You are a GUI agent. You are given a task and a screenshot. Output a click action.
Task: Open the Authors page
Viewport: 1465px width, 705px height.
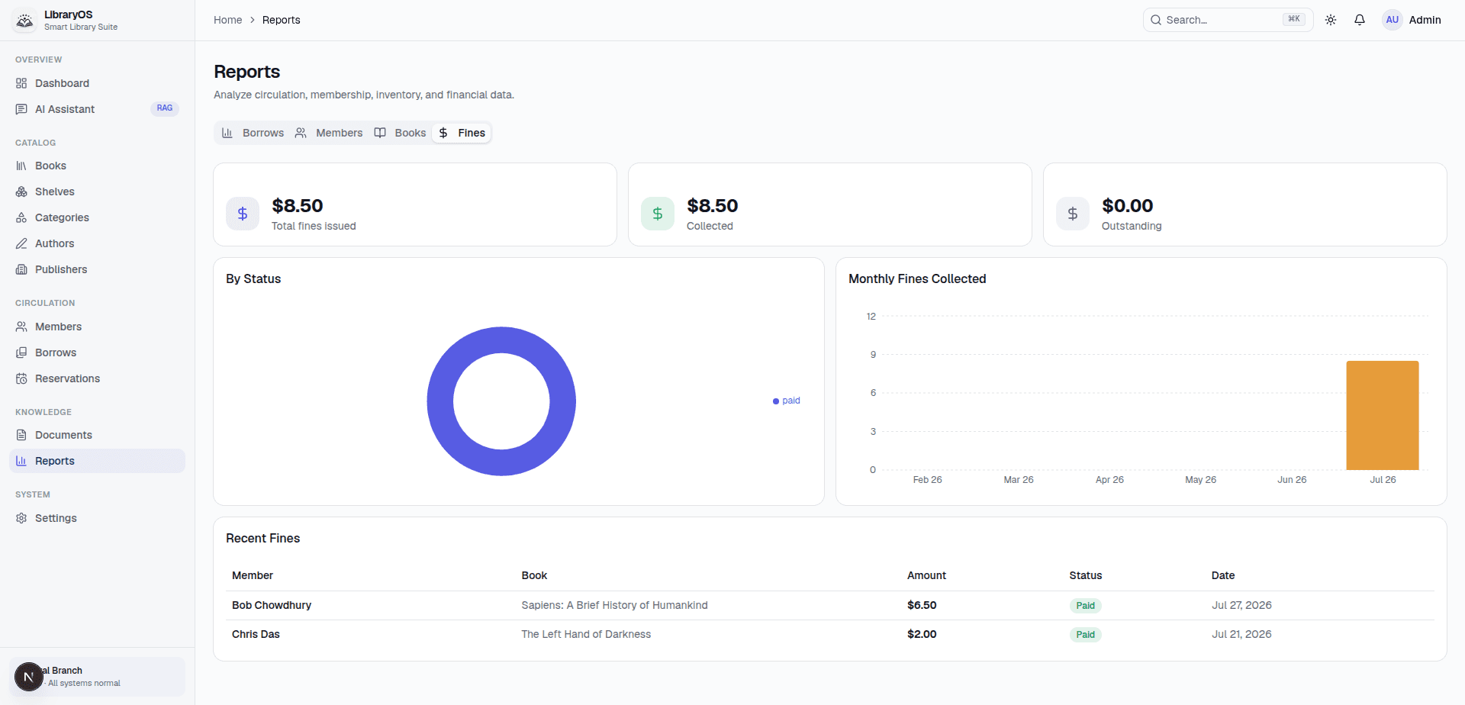click(x=97, y=243)
